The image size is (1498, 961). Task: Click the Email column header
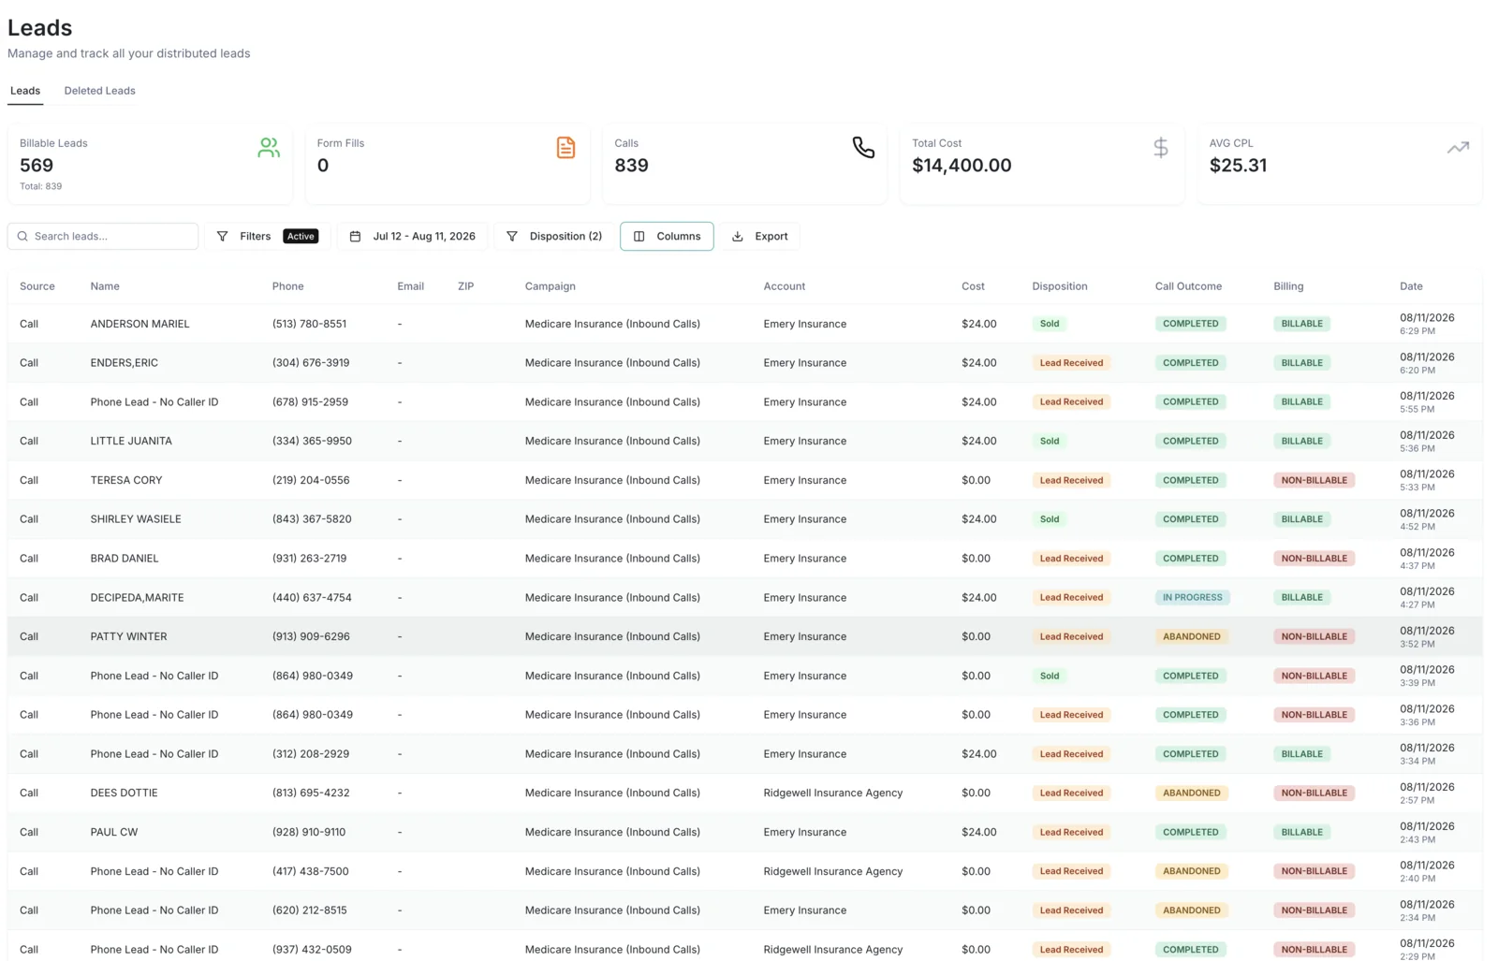click(x=410, y=286)
